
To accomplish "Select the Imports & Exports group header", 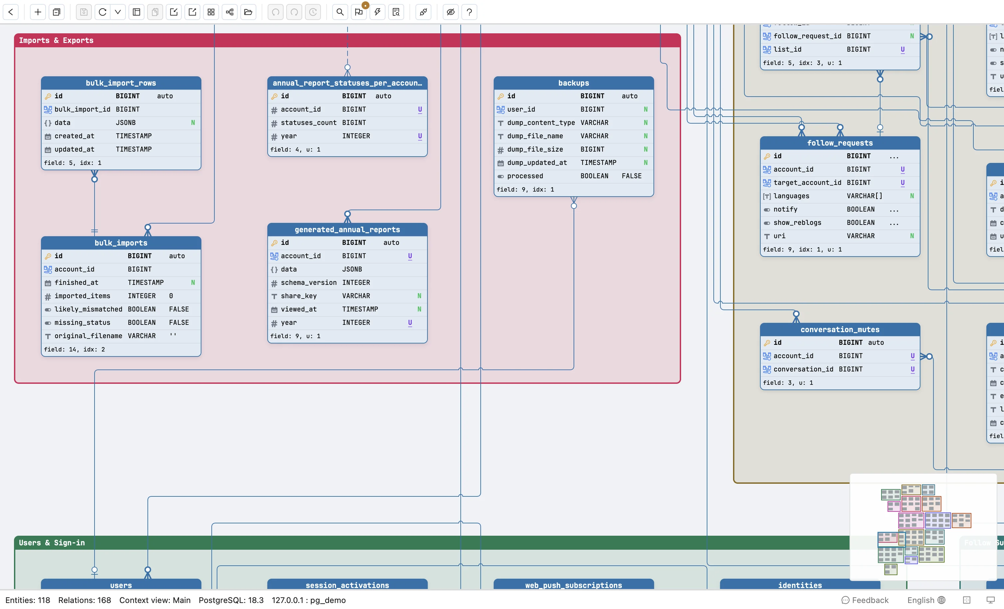I will pyautogui.click(x=347, y=40).
